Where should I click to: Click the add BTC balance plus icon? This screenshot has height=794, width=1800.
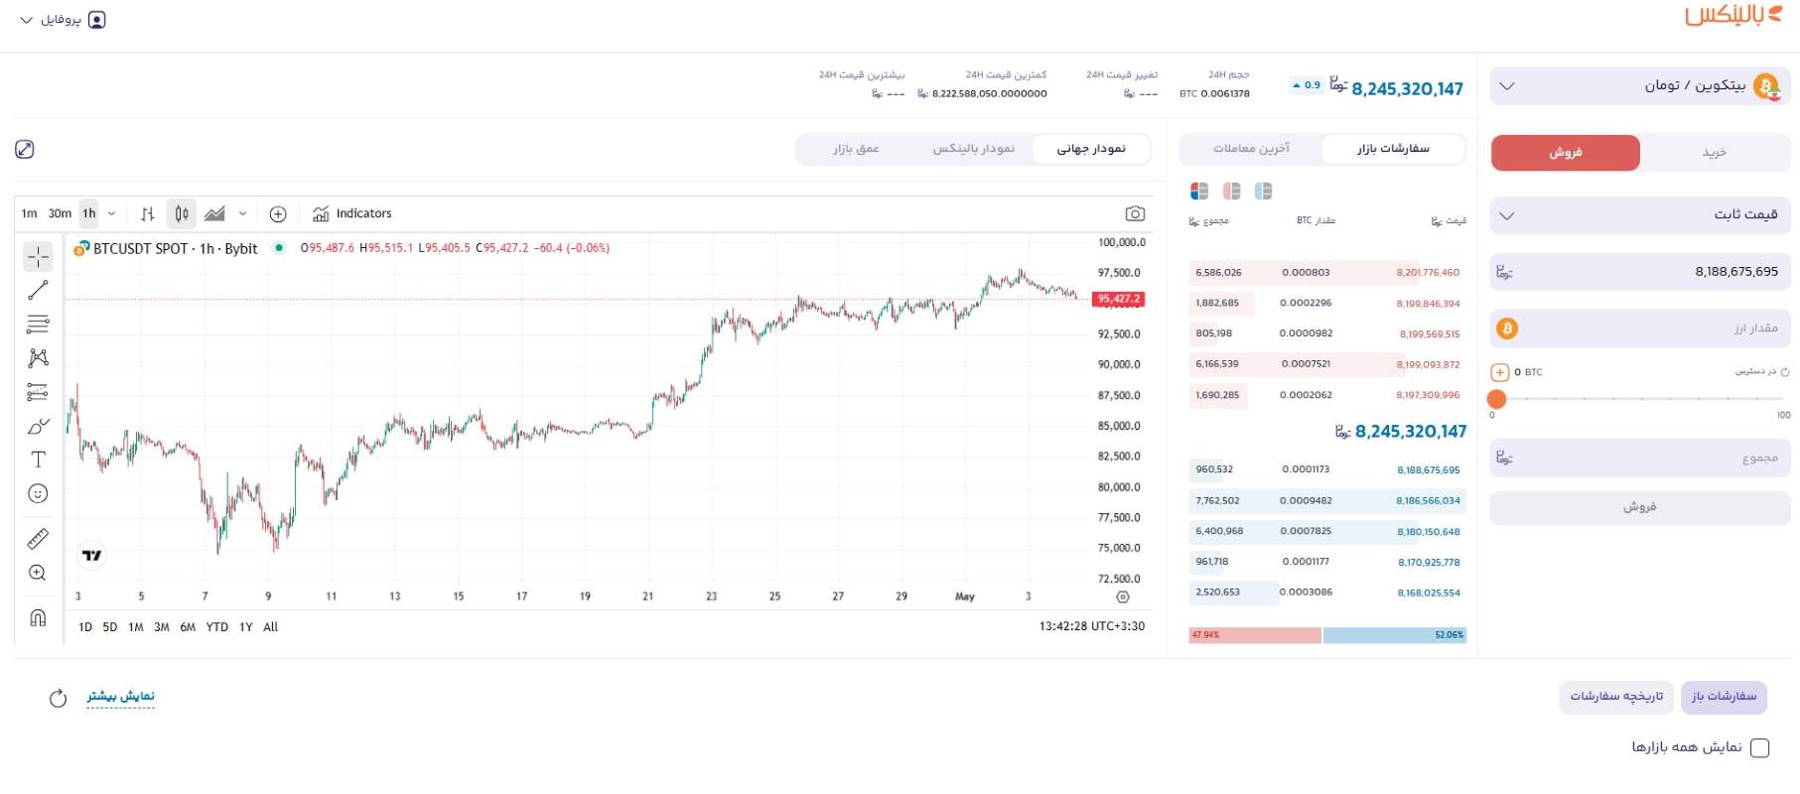click(1500, 372)
